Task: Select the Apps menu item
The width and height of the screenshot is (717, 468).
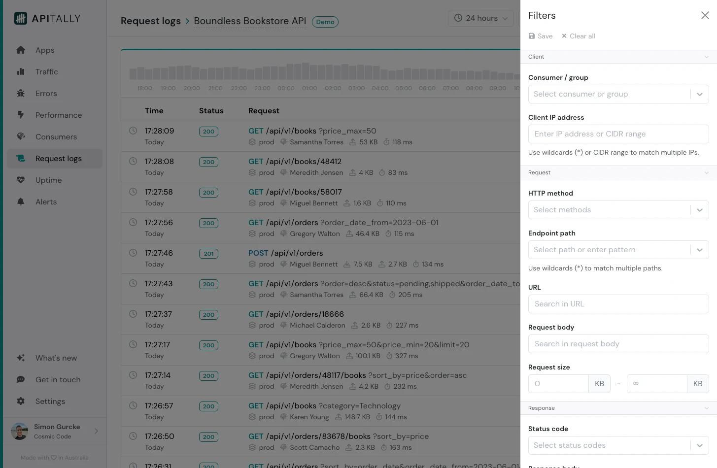Action: point(45,50)
